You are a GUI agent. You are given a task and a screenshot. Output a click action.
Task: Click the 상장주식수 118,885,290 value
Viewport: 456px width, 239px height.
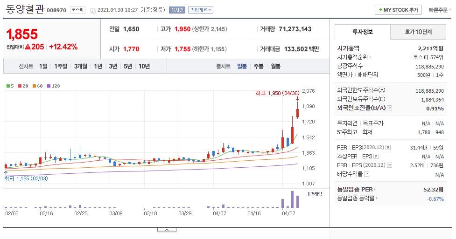[x=429, y=67]
